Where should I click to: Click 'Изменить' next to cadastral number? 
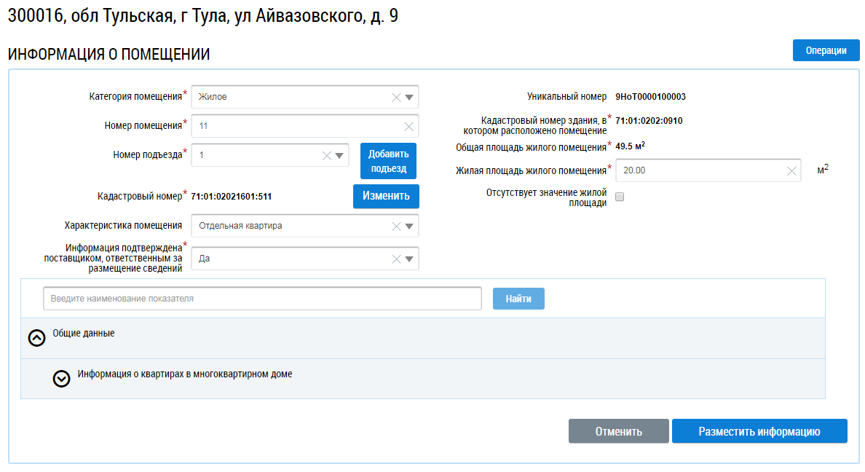(386, 196)
